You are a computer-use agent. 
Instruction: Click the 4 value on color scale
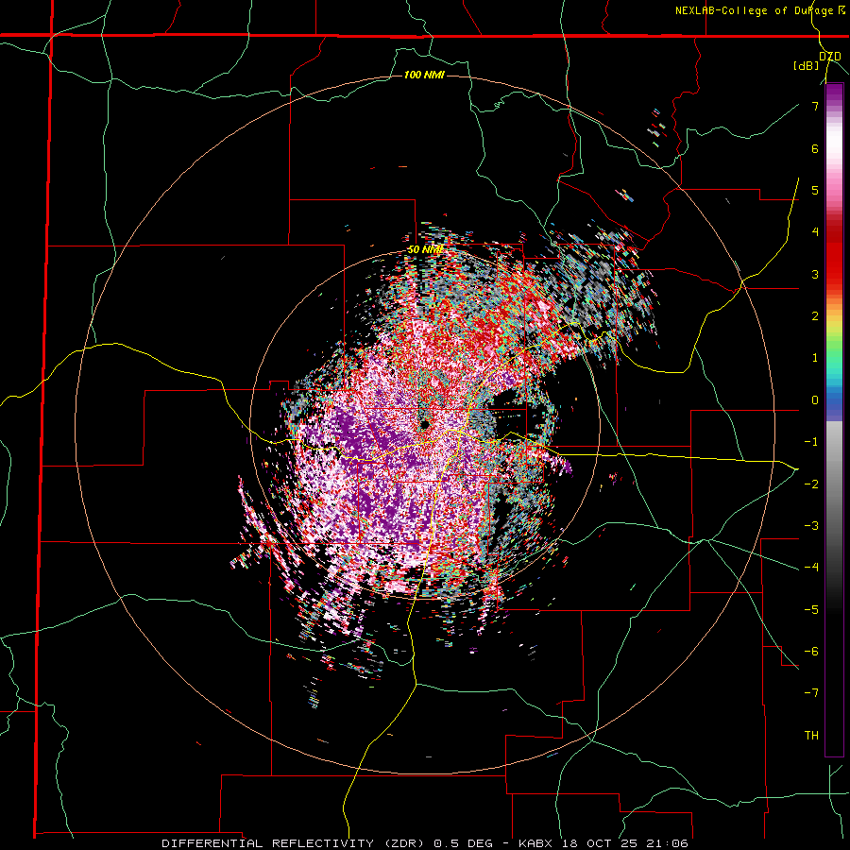(815, 232)
